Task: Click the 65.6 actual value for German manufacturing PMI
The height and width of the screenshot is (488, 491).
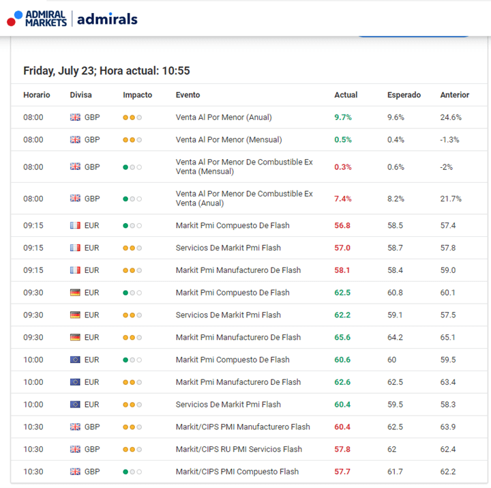Action: [342, 337]
